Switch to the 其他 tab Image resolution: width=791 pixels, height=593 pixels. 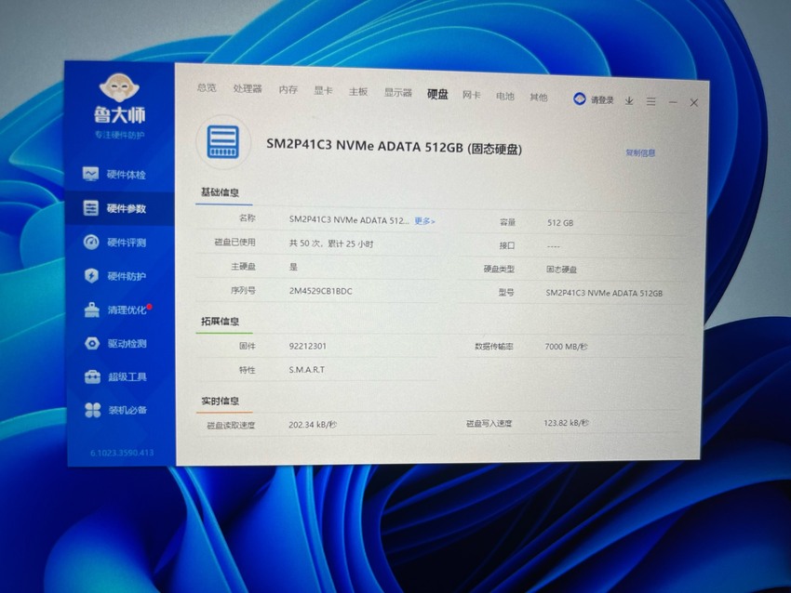539,97
